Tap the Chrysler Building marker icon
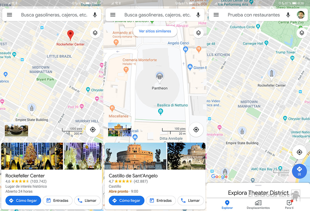Image resolution: width=310 pixels, height=211 pixels. [x=285, y=118]
